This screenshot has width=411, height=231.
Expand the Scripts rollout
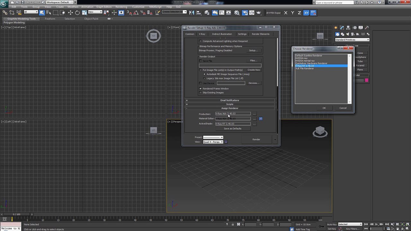(x=230, y=104)
